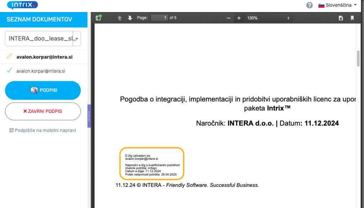Open the 130% zoom level dropdown
The image size is (364, 208).
[268, 18]
